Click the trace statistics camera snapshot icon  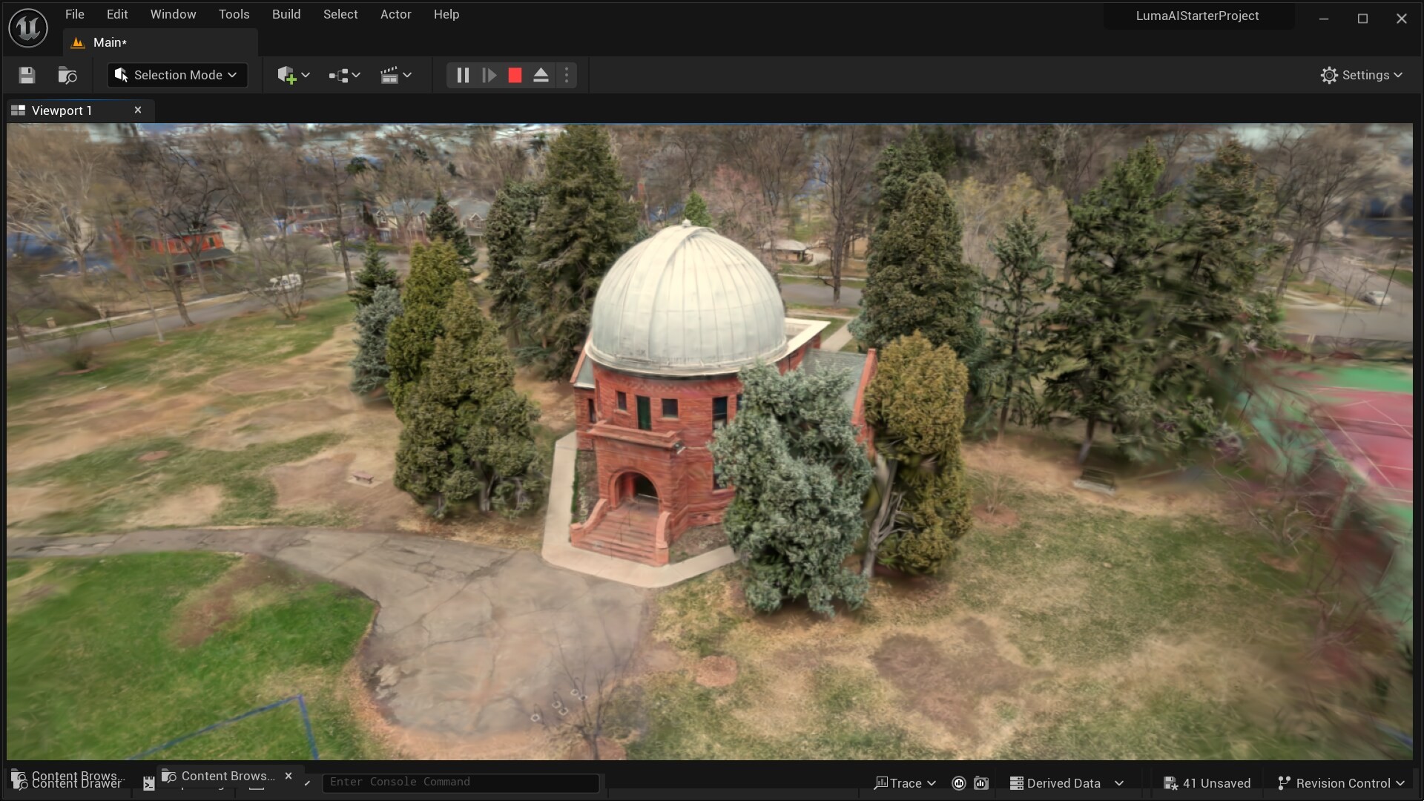[981, 783]
